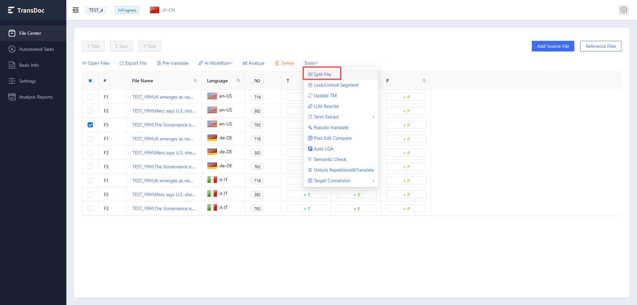Open the en-US TEST_YRH\AI emerges file link

tap(163, 97)
